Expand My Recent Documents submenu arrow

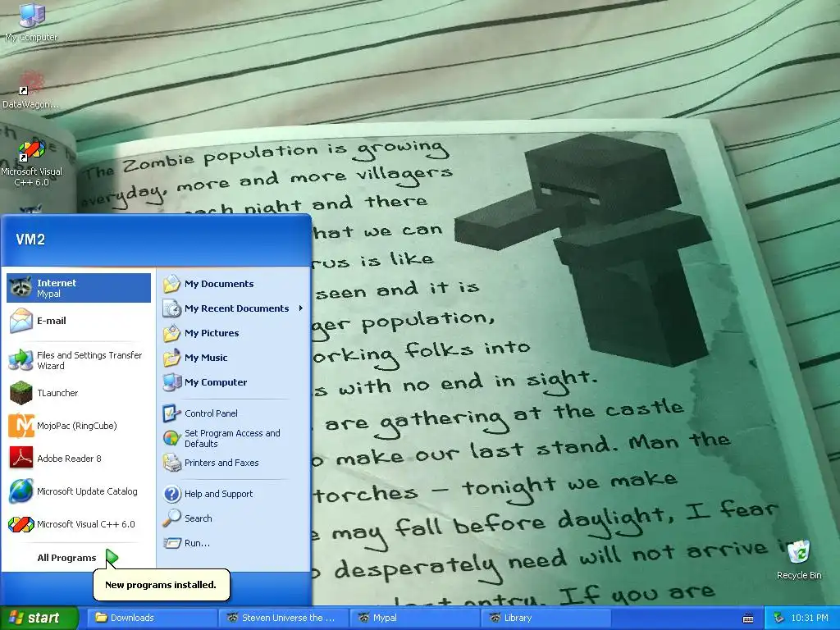tap(300, 308)
